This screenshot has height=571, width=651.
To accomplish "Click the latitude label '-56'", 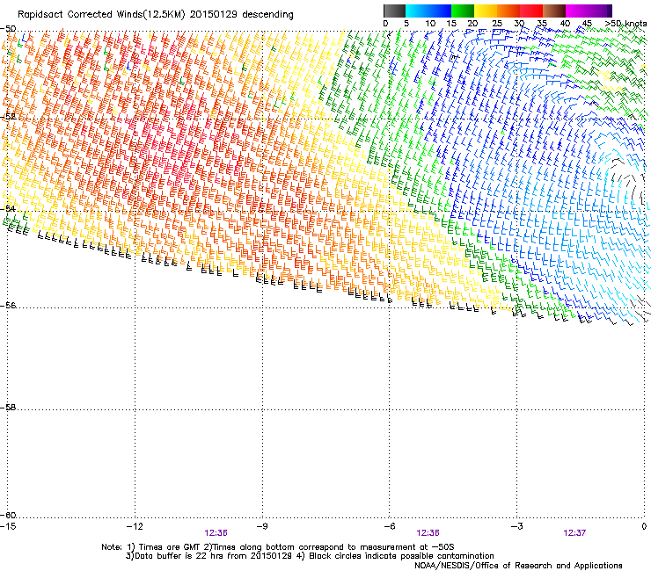I will pos(8,305).
